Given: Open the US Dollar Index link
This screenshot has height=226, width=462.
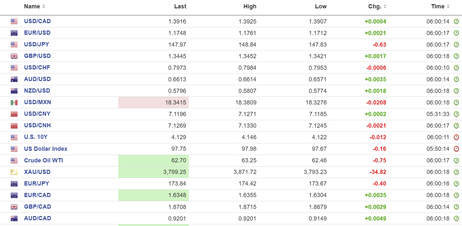Looking at the screenshot, I should click(46, 149).
